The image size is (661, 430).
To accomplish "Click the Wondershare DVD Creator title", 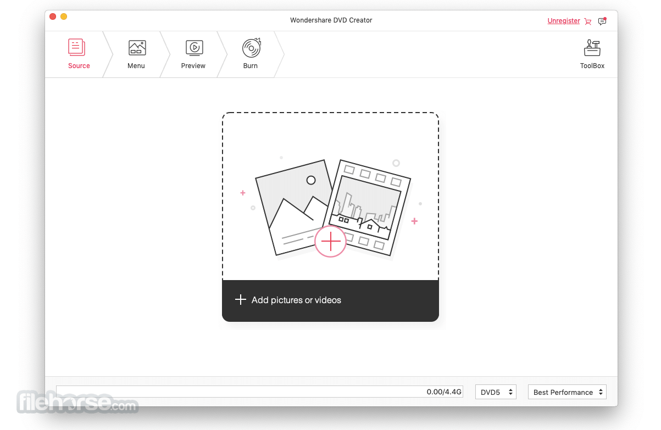I will click(x=331, y=20).
